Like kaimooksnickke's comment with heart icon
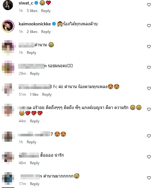The height and width of the screenshot is (188, 154). [x=149, y=26]
